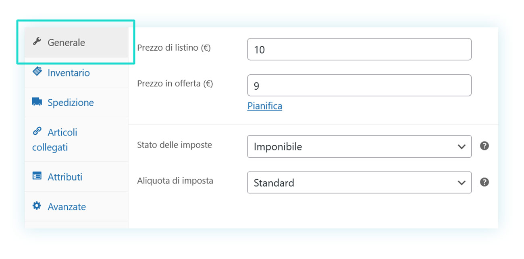Screen dimensions: 524x259
Task: Open the Aliquota di imposta dropdown
Action: 359,183
